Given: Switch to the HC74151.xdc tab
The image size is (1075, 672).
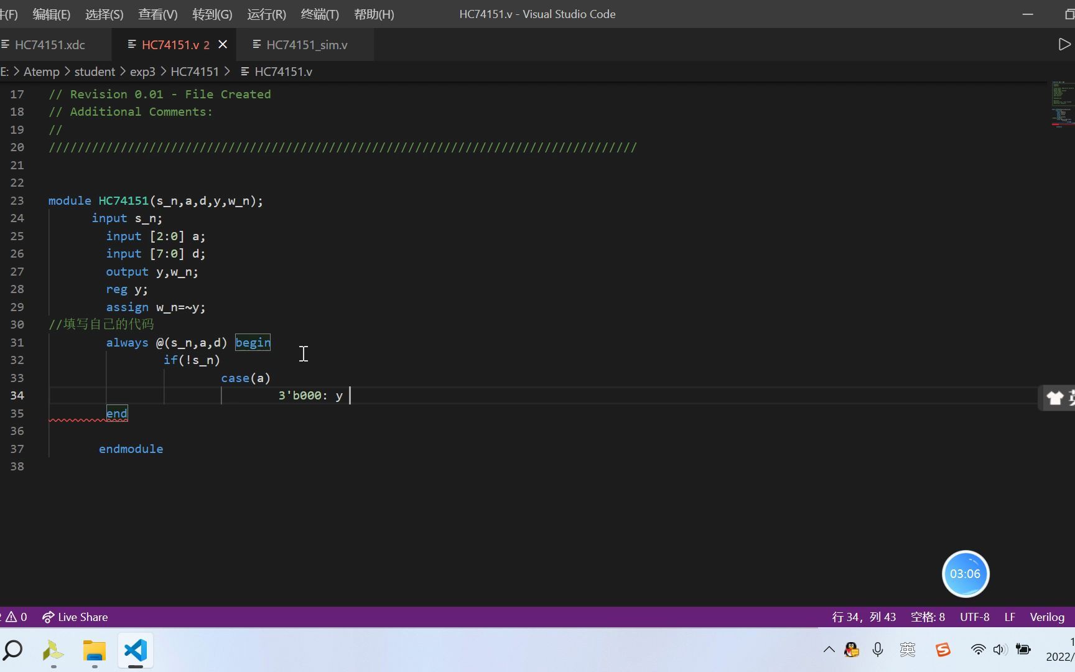Looking at the screenshot, I should [x=50, y=45].
